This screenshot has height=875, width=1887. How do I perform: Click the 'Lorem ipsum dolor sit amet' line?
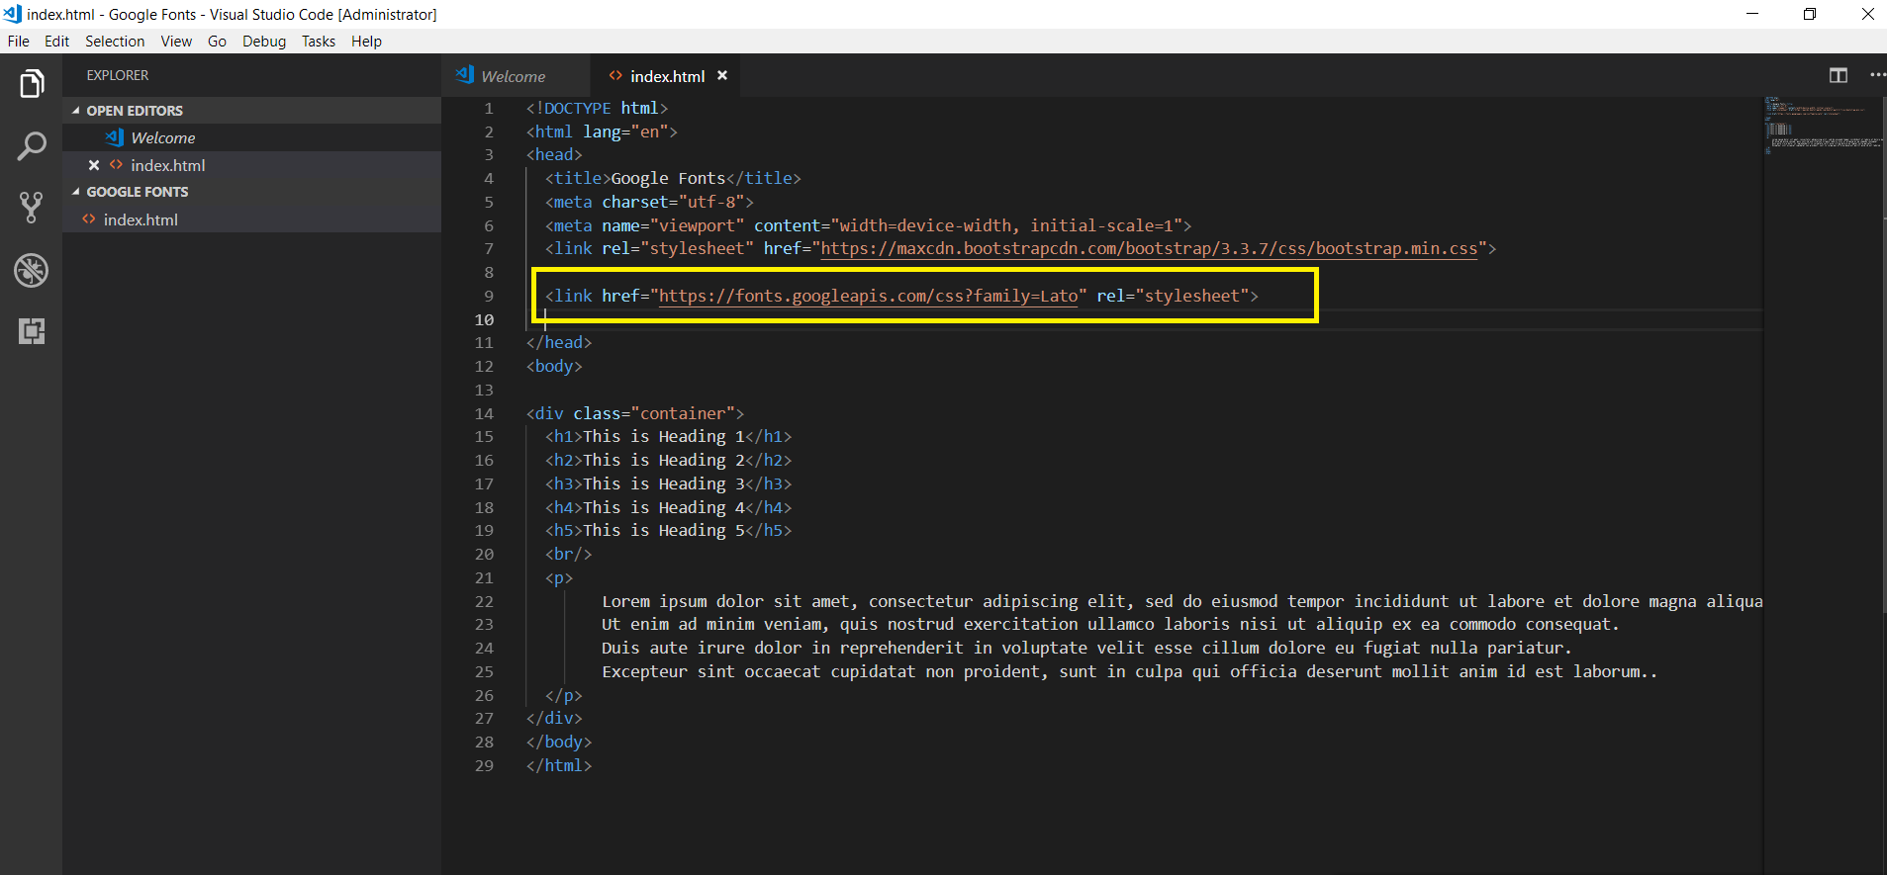pyautogui.click(x=1182, y=601)
